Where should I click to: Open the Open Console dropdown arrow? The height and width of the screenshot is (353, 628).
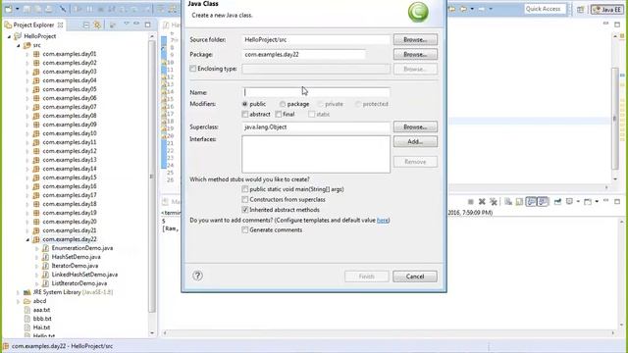pyautogui.click(x=597, y=202)
